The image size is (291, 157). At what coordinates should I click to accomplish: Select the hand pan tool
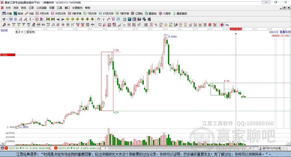(x=99, y=19)
